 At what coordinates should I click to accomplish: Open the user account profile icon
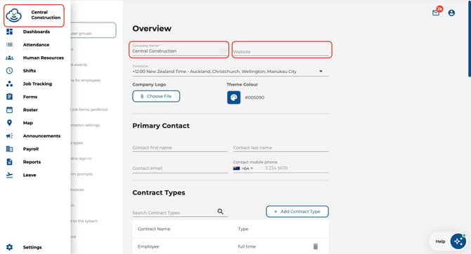pos(451,13)
